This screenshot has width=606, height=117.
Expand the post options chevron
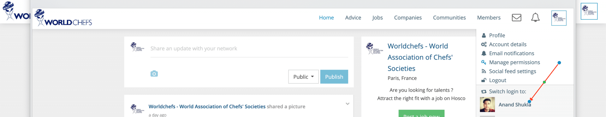click(x=347, y=104)
